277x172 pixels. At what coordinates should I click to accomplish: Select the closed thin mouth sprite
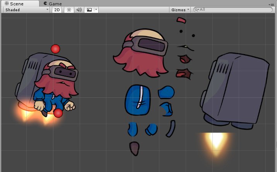pyautogui.click(x=185, y=47)
